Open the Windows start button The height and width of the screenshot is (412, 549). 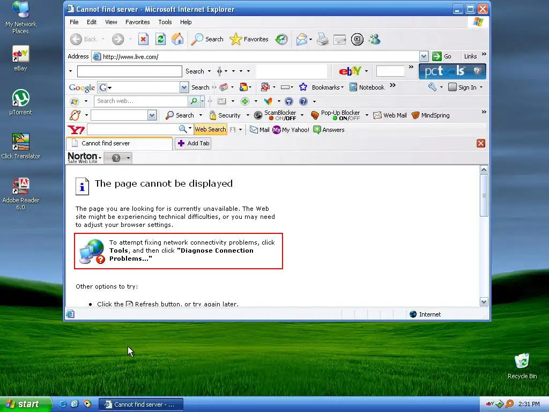point(26,404)
